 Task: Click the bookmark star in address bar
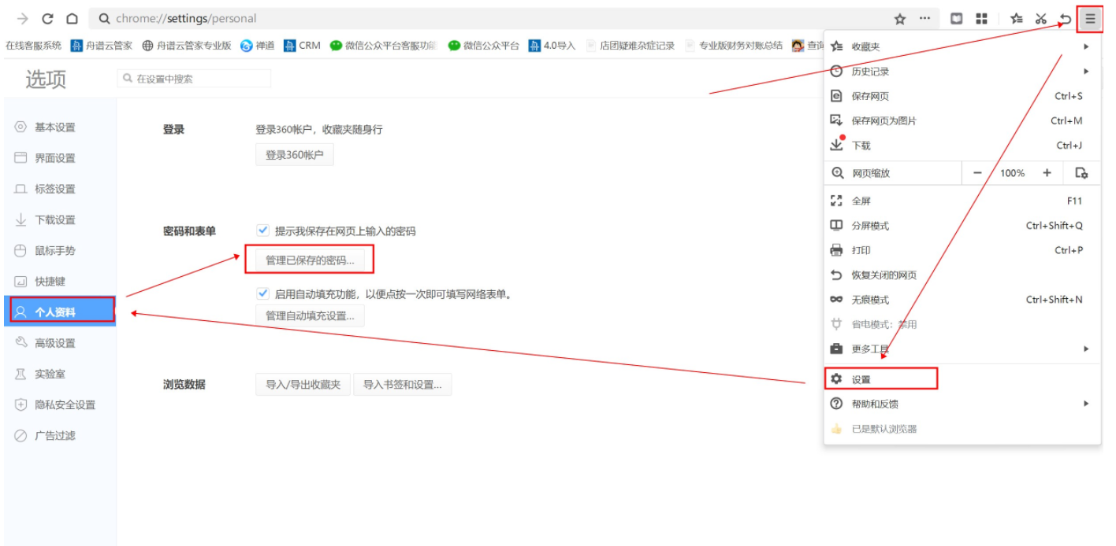click(x=900, y=19)
